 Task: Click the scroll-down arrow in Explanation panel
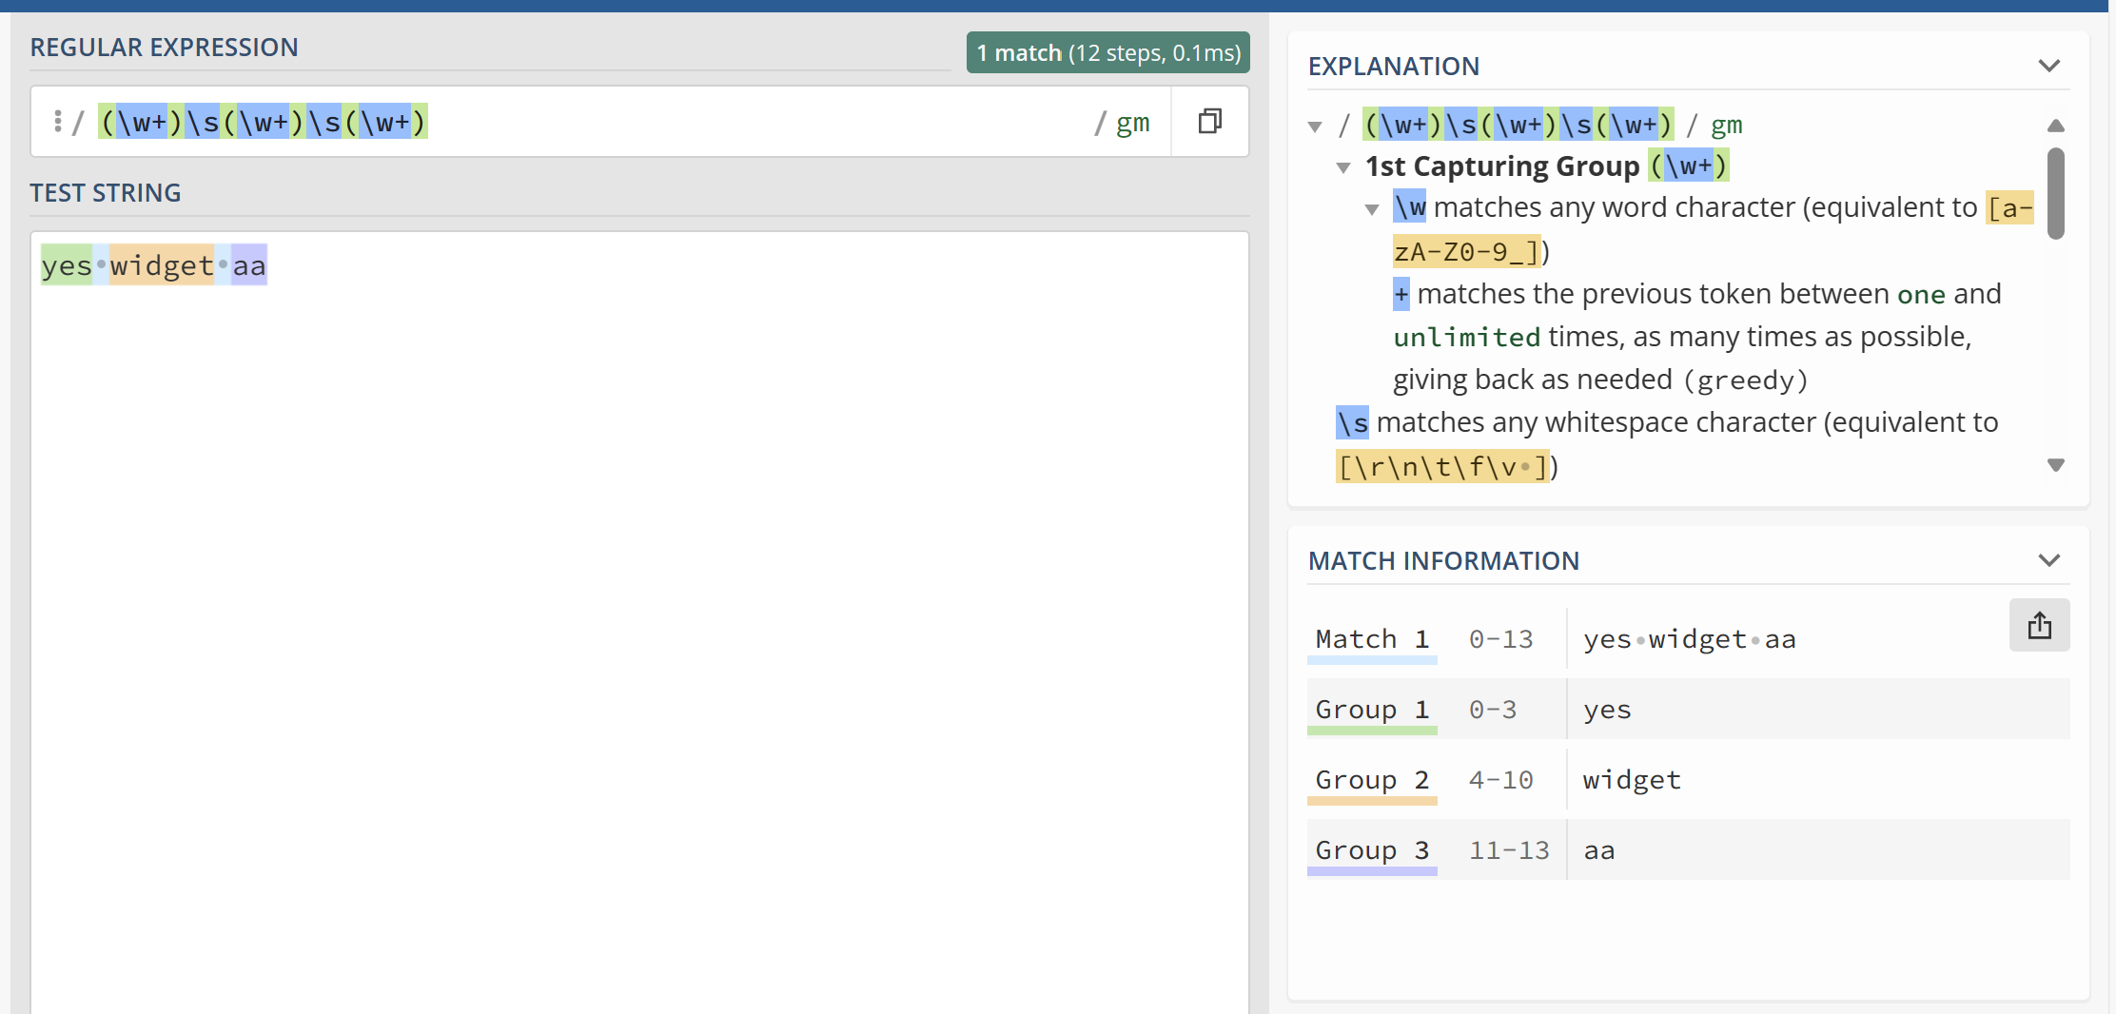[2055, 465]
